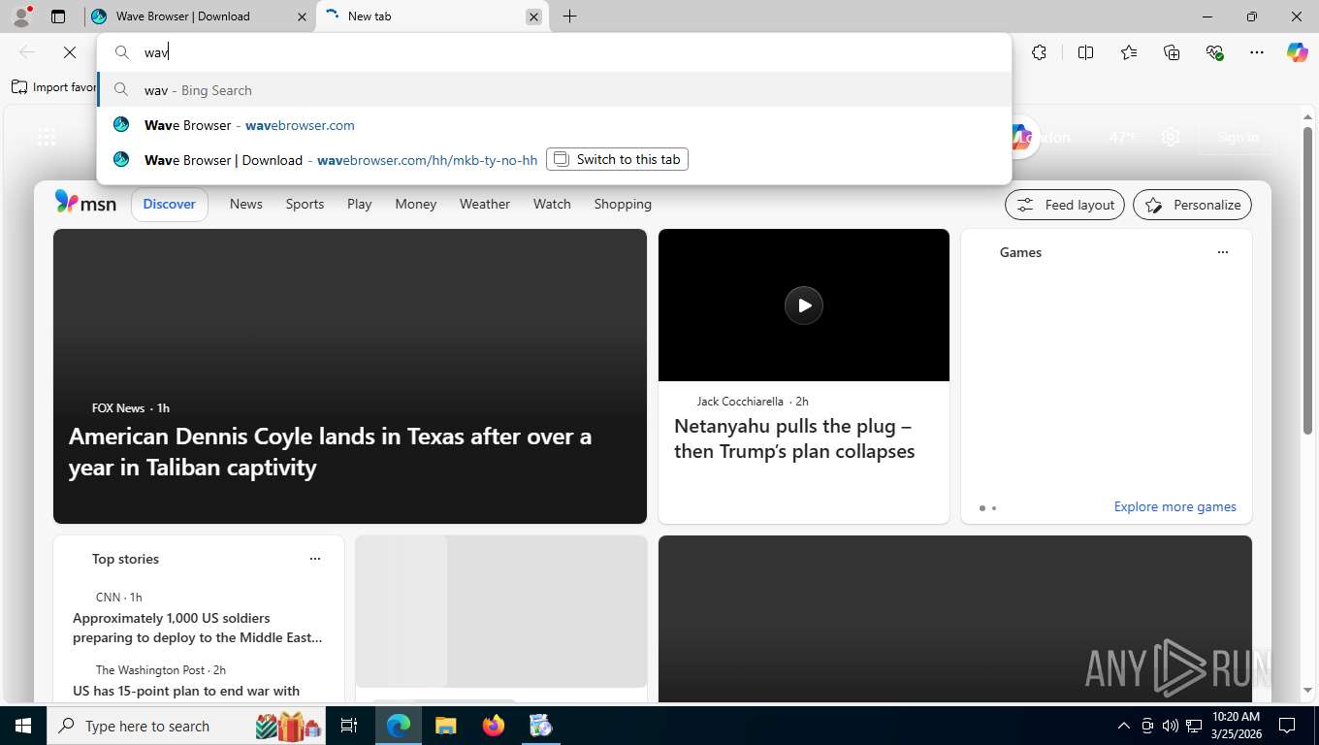Open the Shopping section

point(623,204)
